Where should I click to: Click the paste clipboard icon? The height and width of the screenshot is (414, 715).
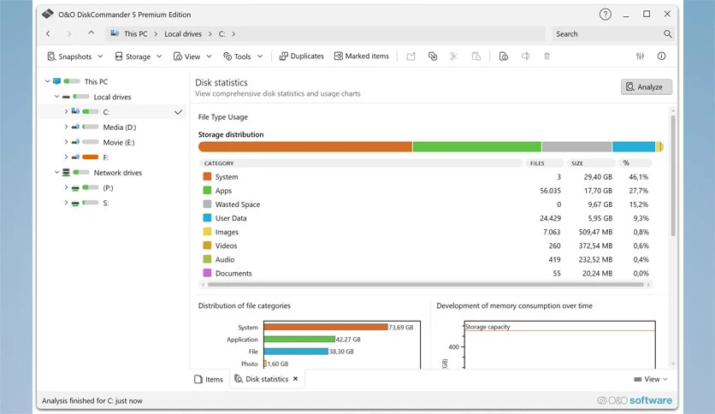[476, 56]
